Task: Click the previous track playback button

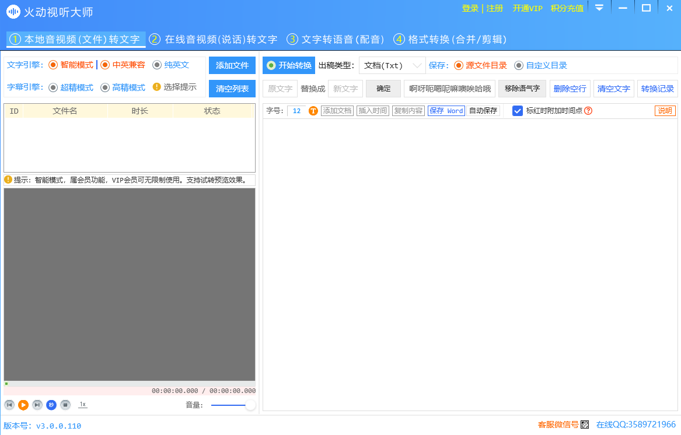Action: [9, 405]
